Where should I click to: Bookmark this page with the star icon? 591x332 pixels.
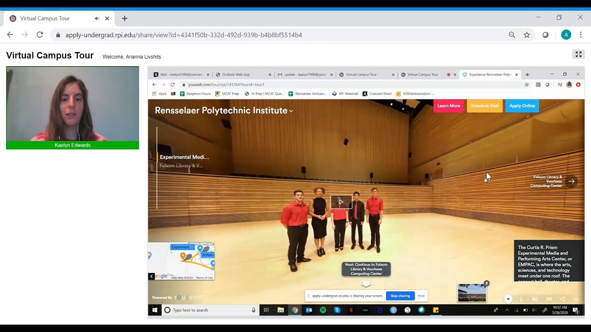[527, 35]
